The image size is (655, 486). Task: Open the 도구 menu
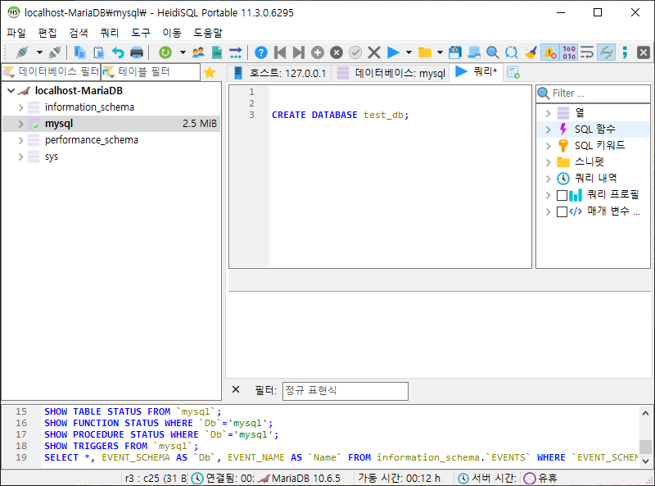point(141,33)
